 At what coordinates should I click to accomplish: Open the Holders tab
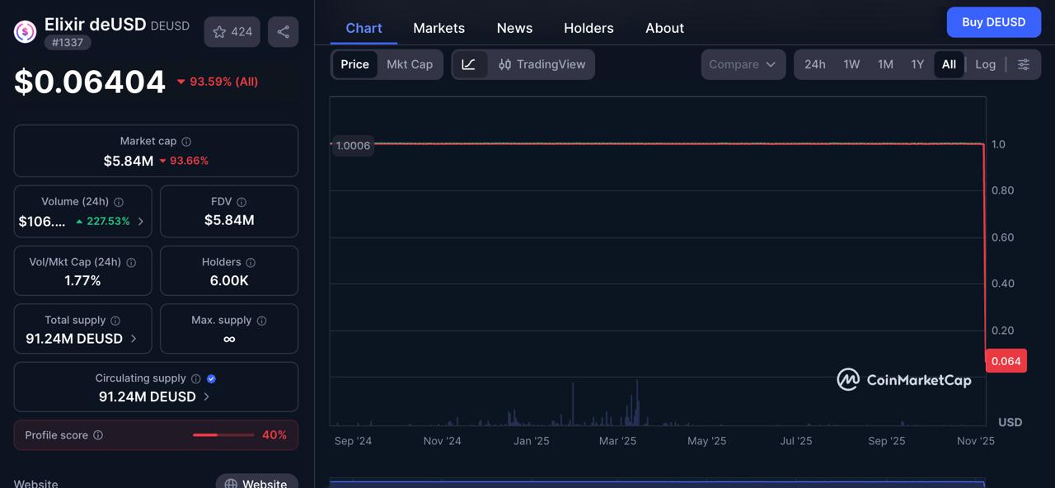pos(588,28)
